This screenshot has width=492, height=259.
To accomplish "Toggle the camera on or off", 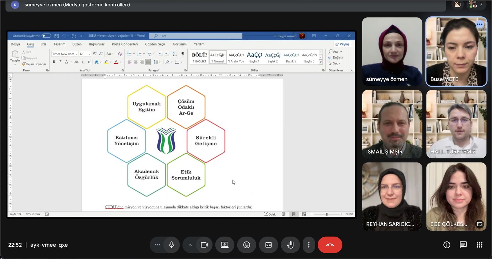I will (204, 245).
